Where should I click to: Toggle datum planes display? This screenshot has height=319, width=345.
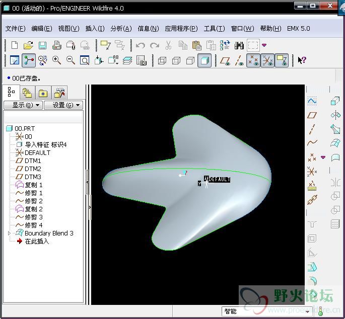pyautogui.click(x=225, y=60)
